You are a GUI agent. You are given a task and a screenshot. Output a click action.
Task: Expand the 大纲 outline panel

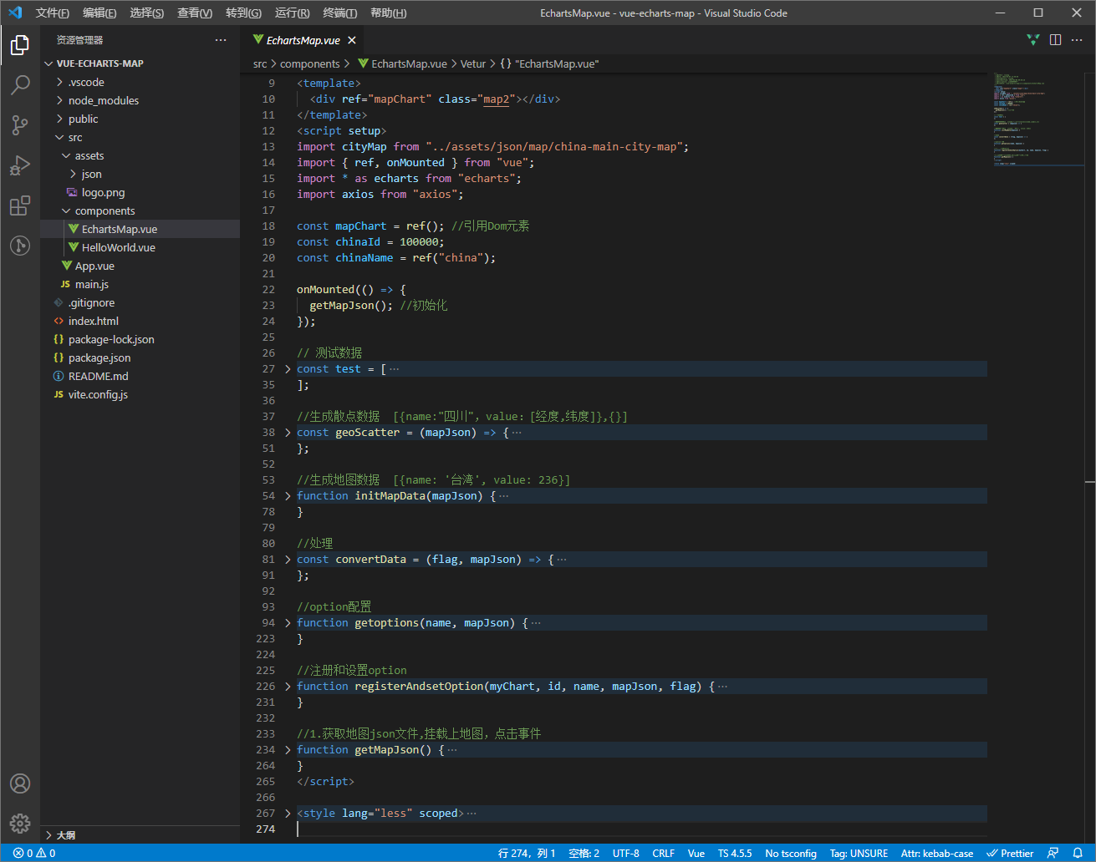65,835
